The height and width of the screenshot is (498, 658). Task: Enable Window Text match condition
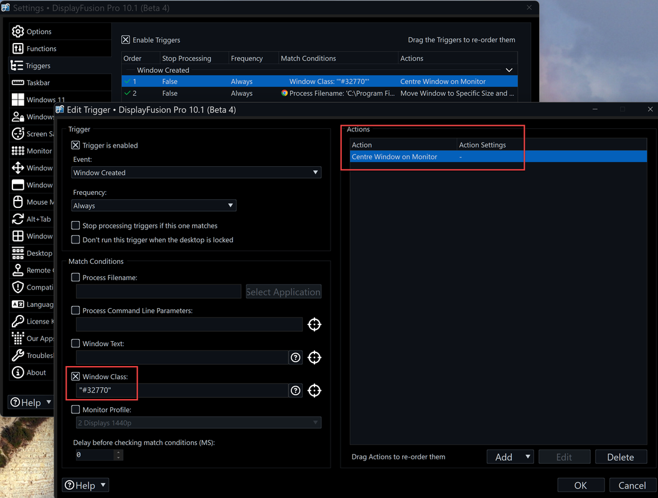pyautogui.click(x=75, y=343)
